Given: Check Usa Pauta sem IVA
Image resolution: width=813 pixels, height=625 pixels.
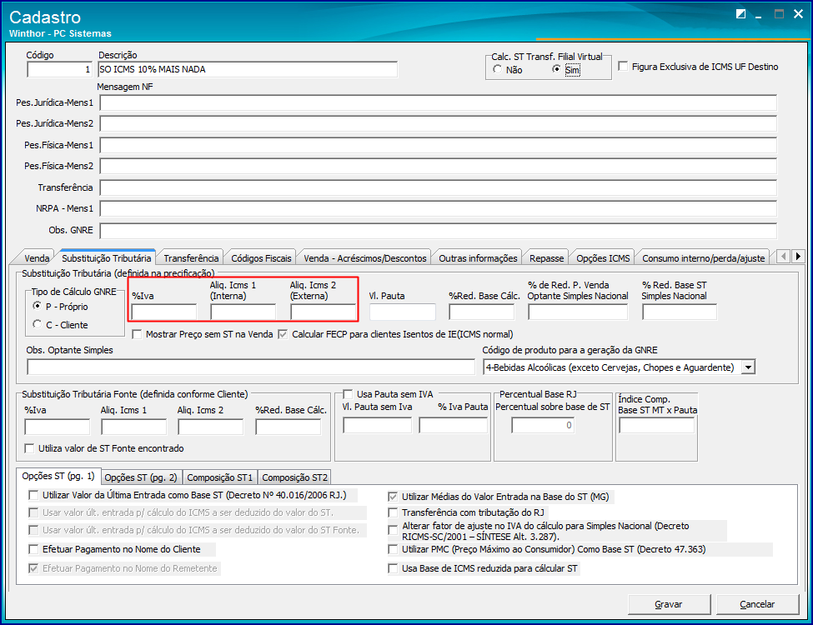Looking at the screenshot, I should (348, 394).
